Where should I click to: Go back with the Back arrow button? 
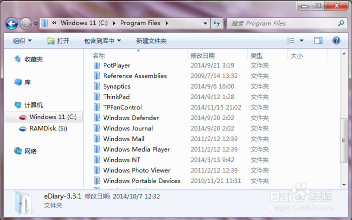click(12, 23)
